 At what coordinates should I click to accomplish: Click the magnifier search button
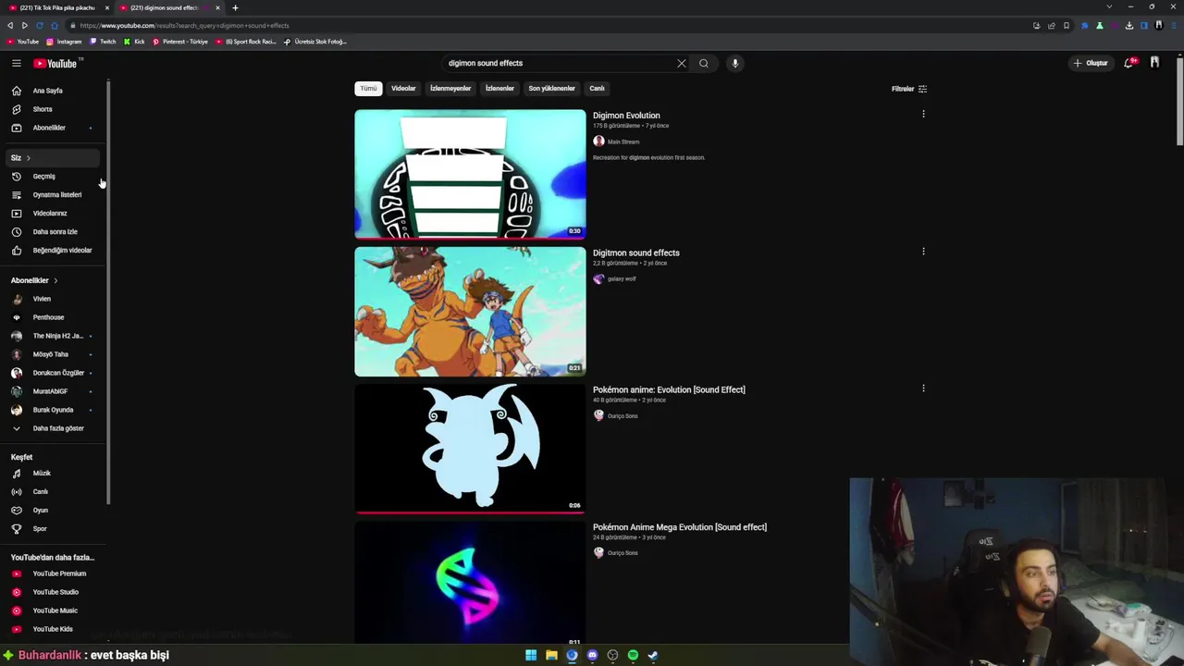coord(704,63)
